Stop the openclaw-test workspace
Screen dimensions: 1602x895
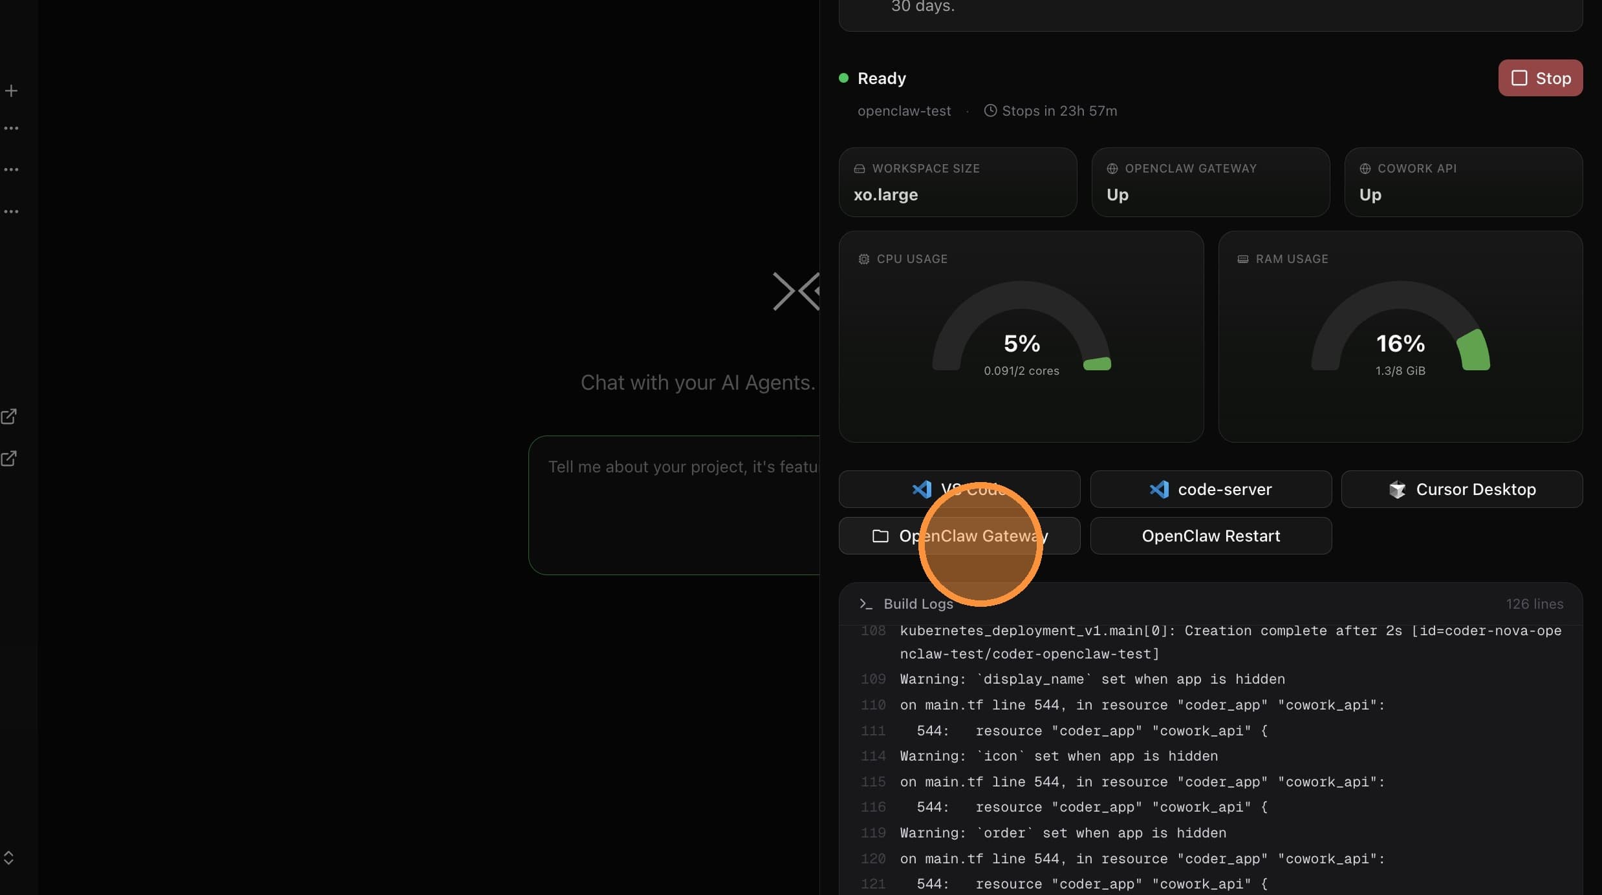[x=1540, y=78]
